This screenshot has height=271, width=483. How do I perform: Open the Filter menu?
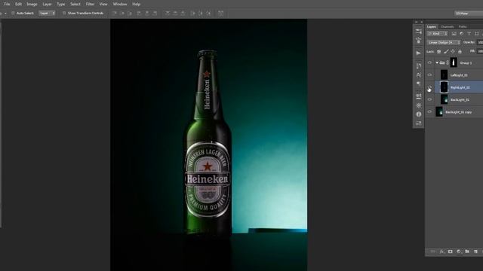pos(90,5)
